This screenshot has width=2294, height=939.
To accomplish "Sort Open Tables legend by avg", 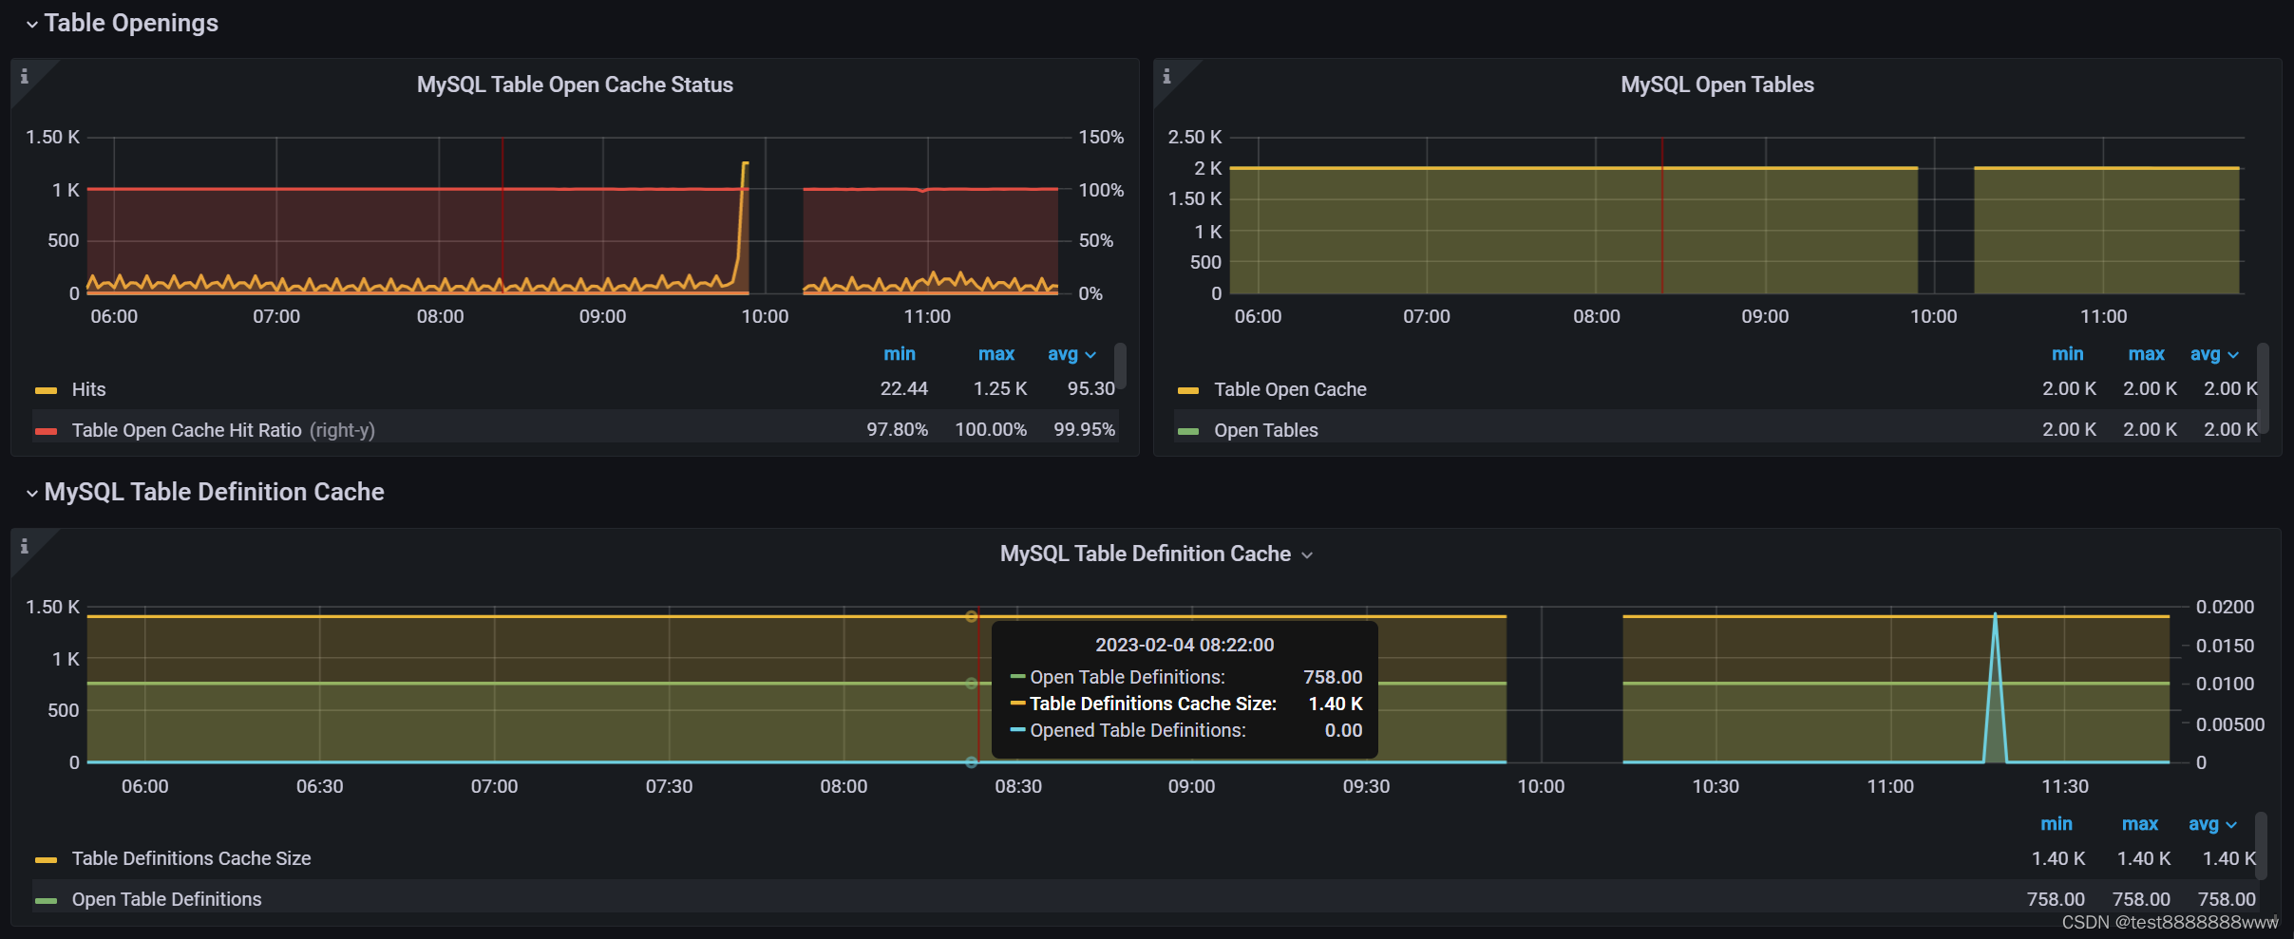I will [2214, 354].
